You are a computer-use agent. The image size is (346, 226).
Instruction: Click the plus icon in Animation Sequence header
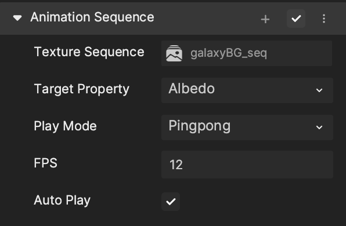tap(265, 19)
